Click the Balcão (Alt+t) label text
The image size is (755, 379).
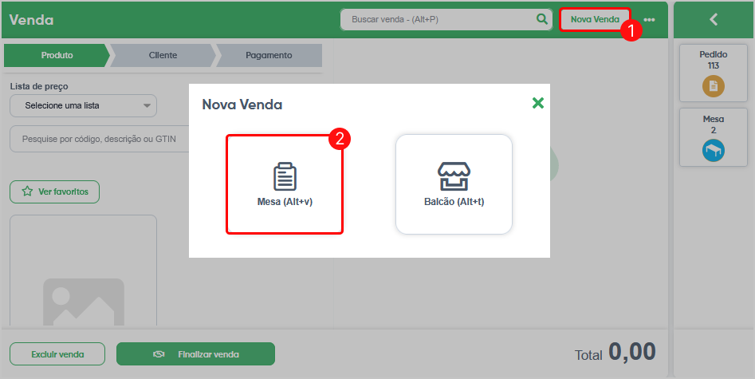tap(454, 202)
